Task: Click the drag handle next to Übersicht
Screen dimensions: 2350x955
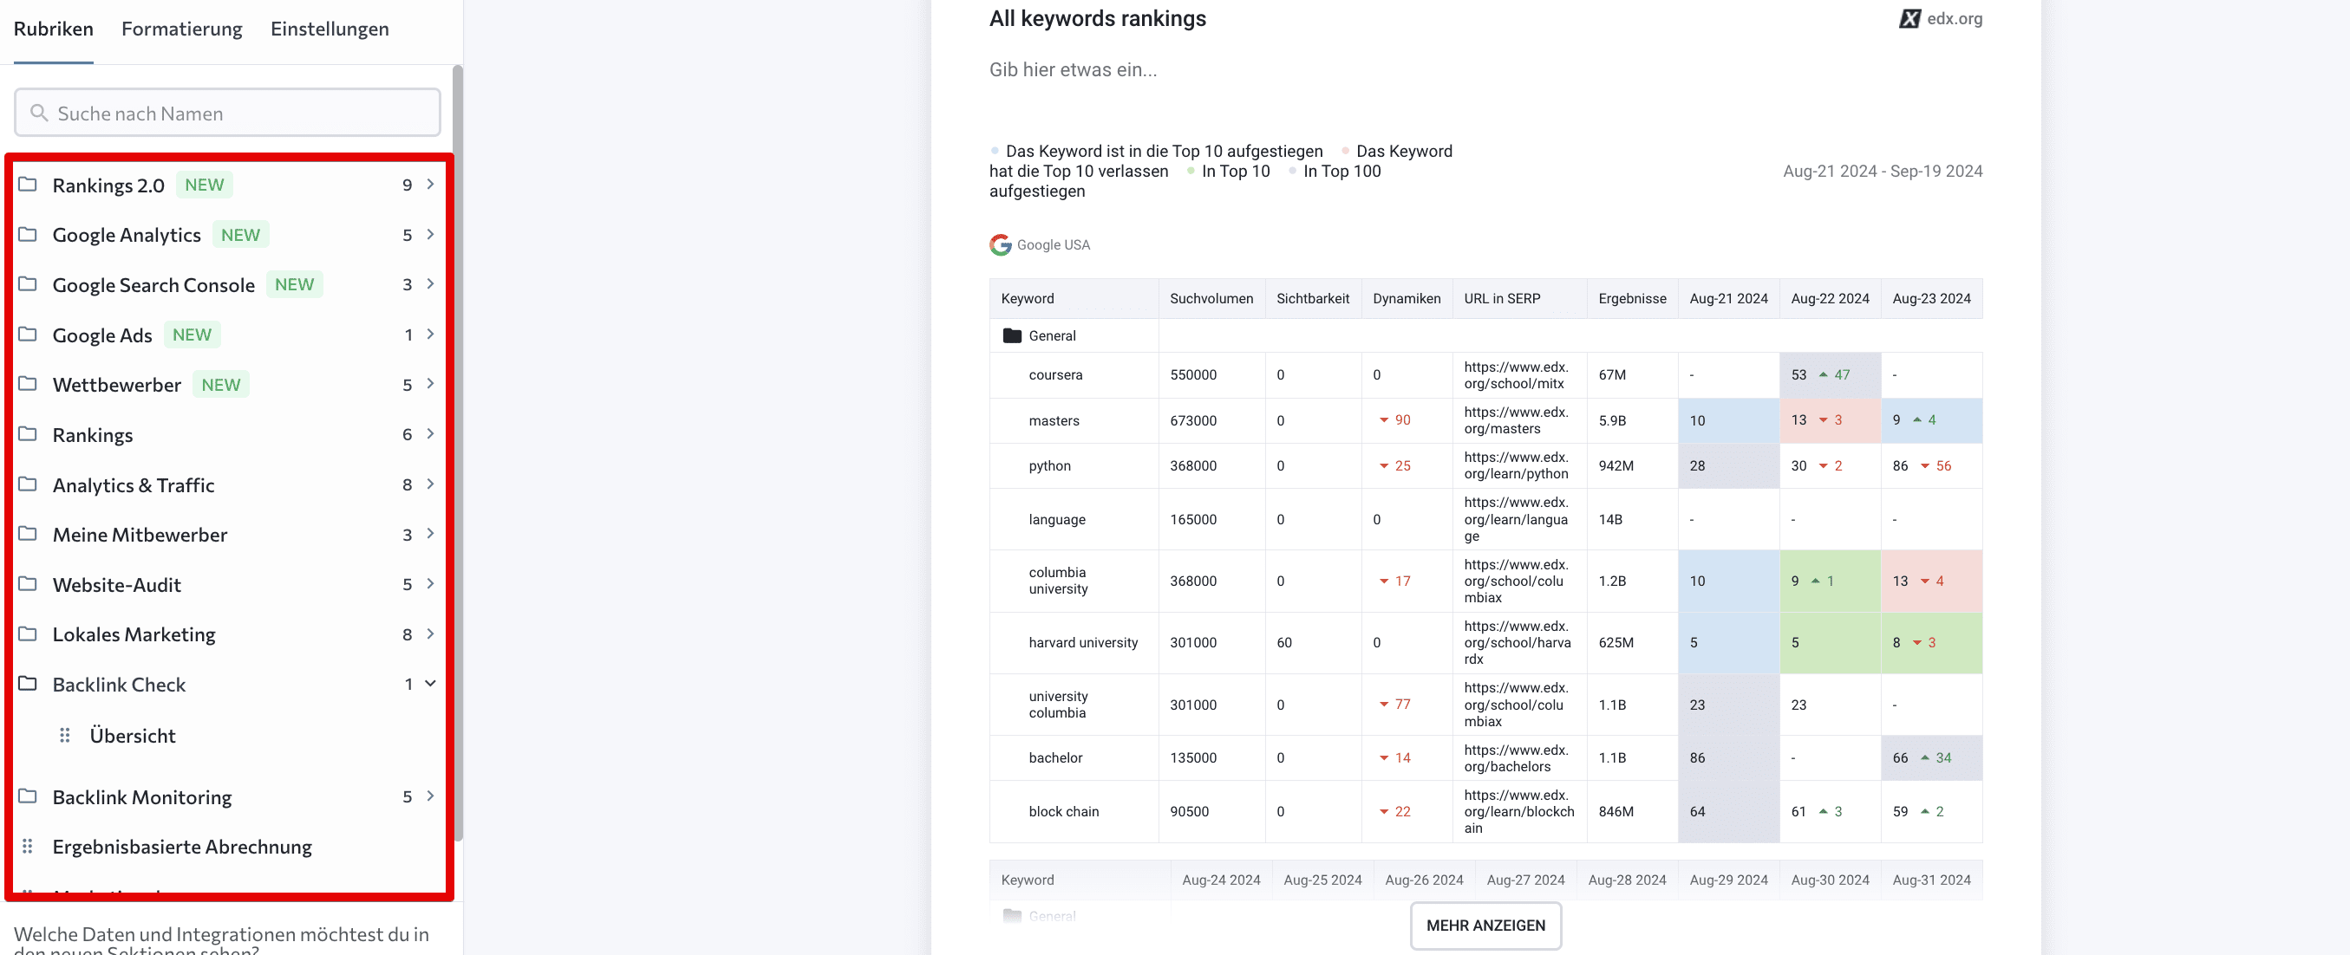Action: (x=65, y=735)
